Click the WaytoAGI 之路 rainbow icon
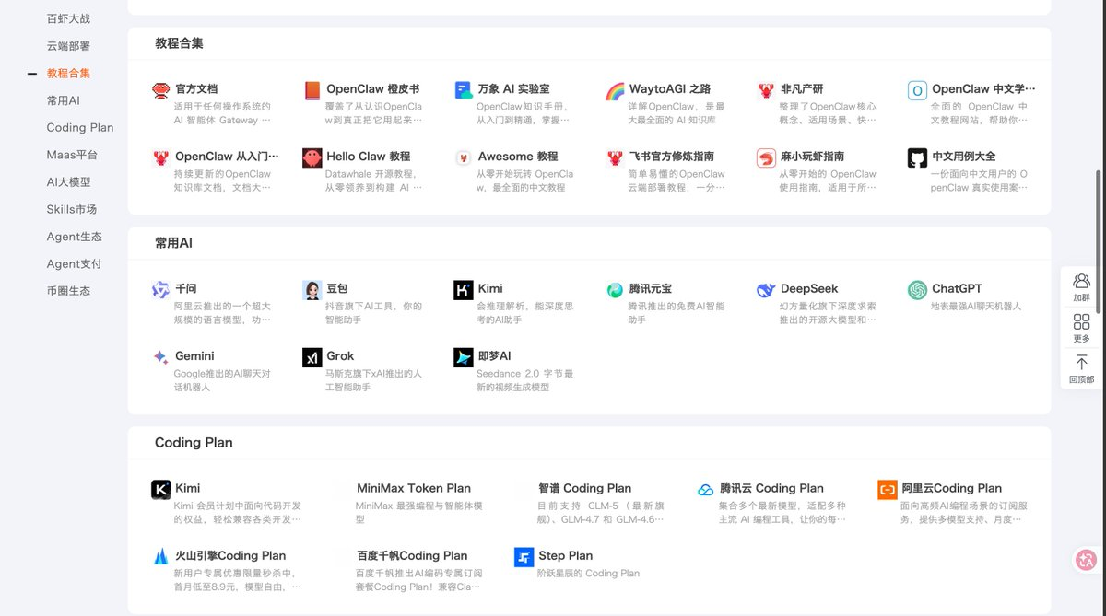Viewport: 1106px width, 616px height. pyautogui.click(x=615, y=90)
